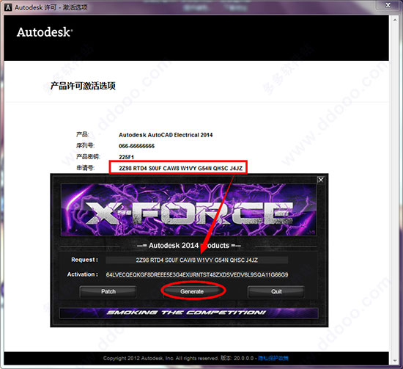Click the Quit button
The width and height of the screenshot is (403, 369).
pos(276,291)
